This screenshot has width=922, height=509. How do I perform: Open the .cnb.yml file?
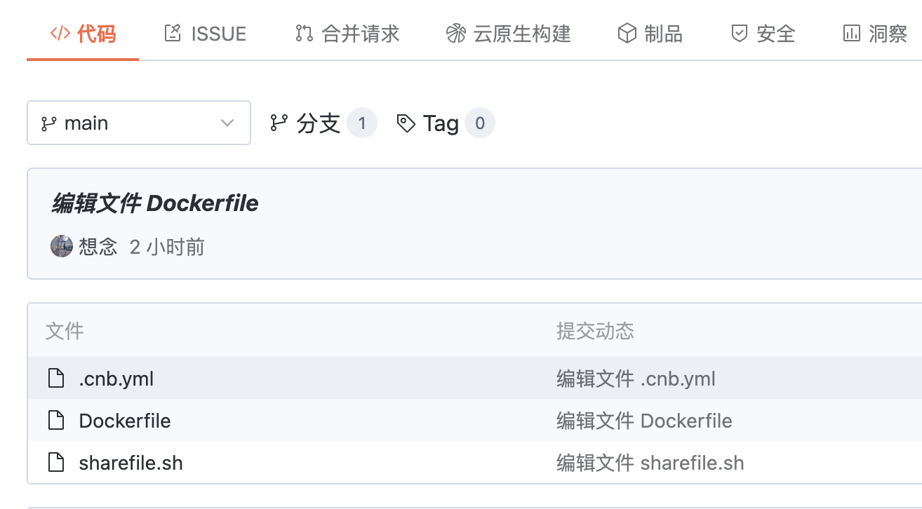(116, 379)
